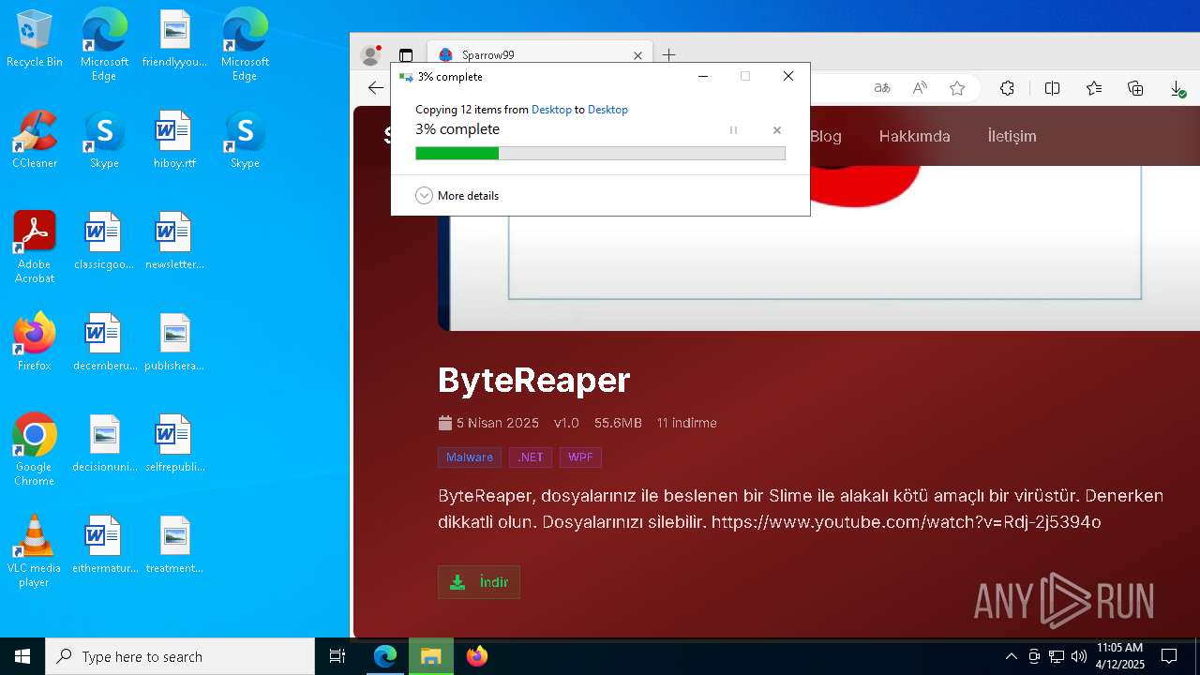Select the newsletter Word document icon
1200x675 pixels.
pyautogui.click(x=174, y=242)
